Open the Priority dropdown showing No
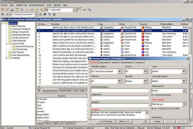Image resolution: width=193 pixels, height=129 pixels. 145,71
